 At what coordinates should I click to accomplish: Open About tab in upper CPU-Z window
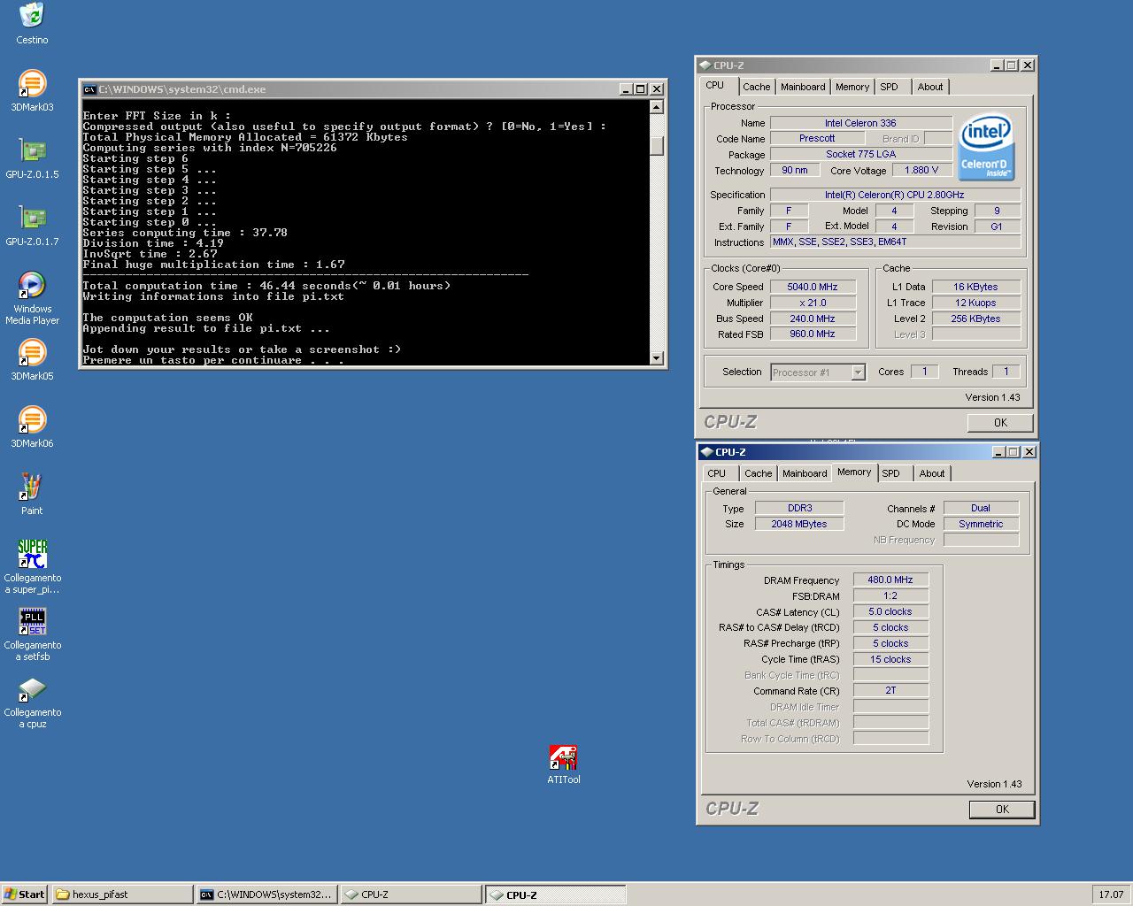[930, 87]
